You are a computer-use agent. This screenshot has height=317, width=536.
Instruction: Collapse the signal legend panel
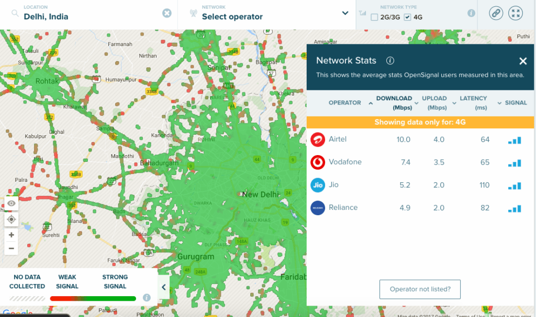point(164,287)
